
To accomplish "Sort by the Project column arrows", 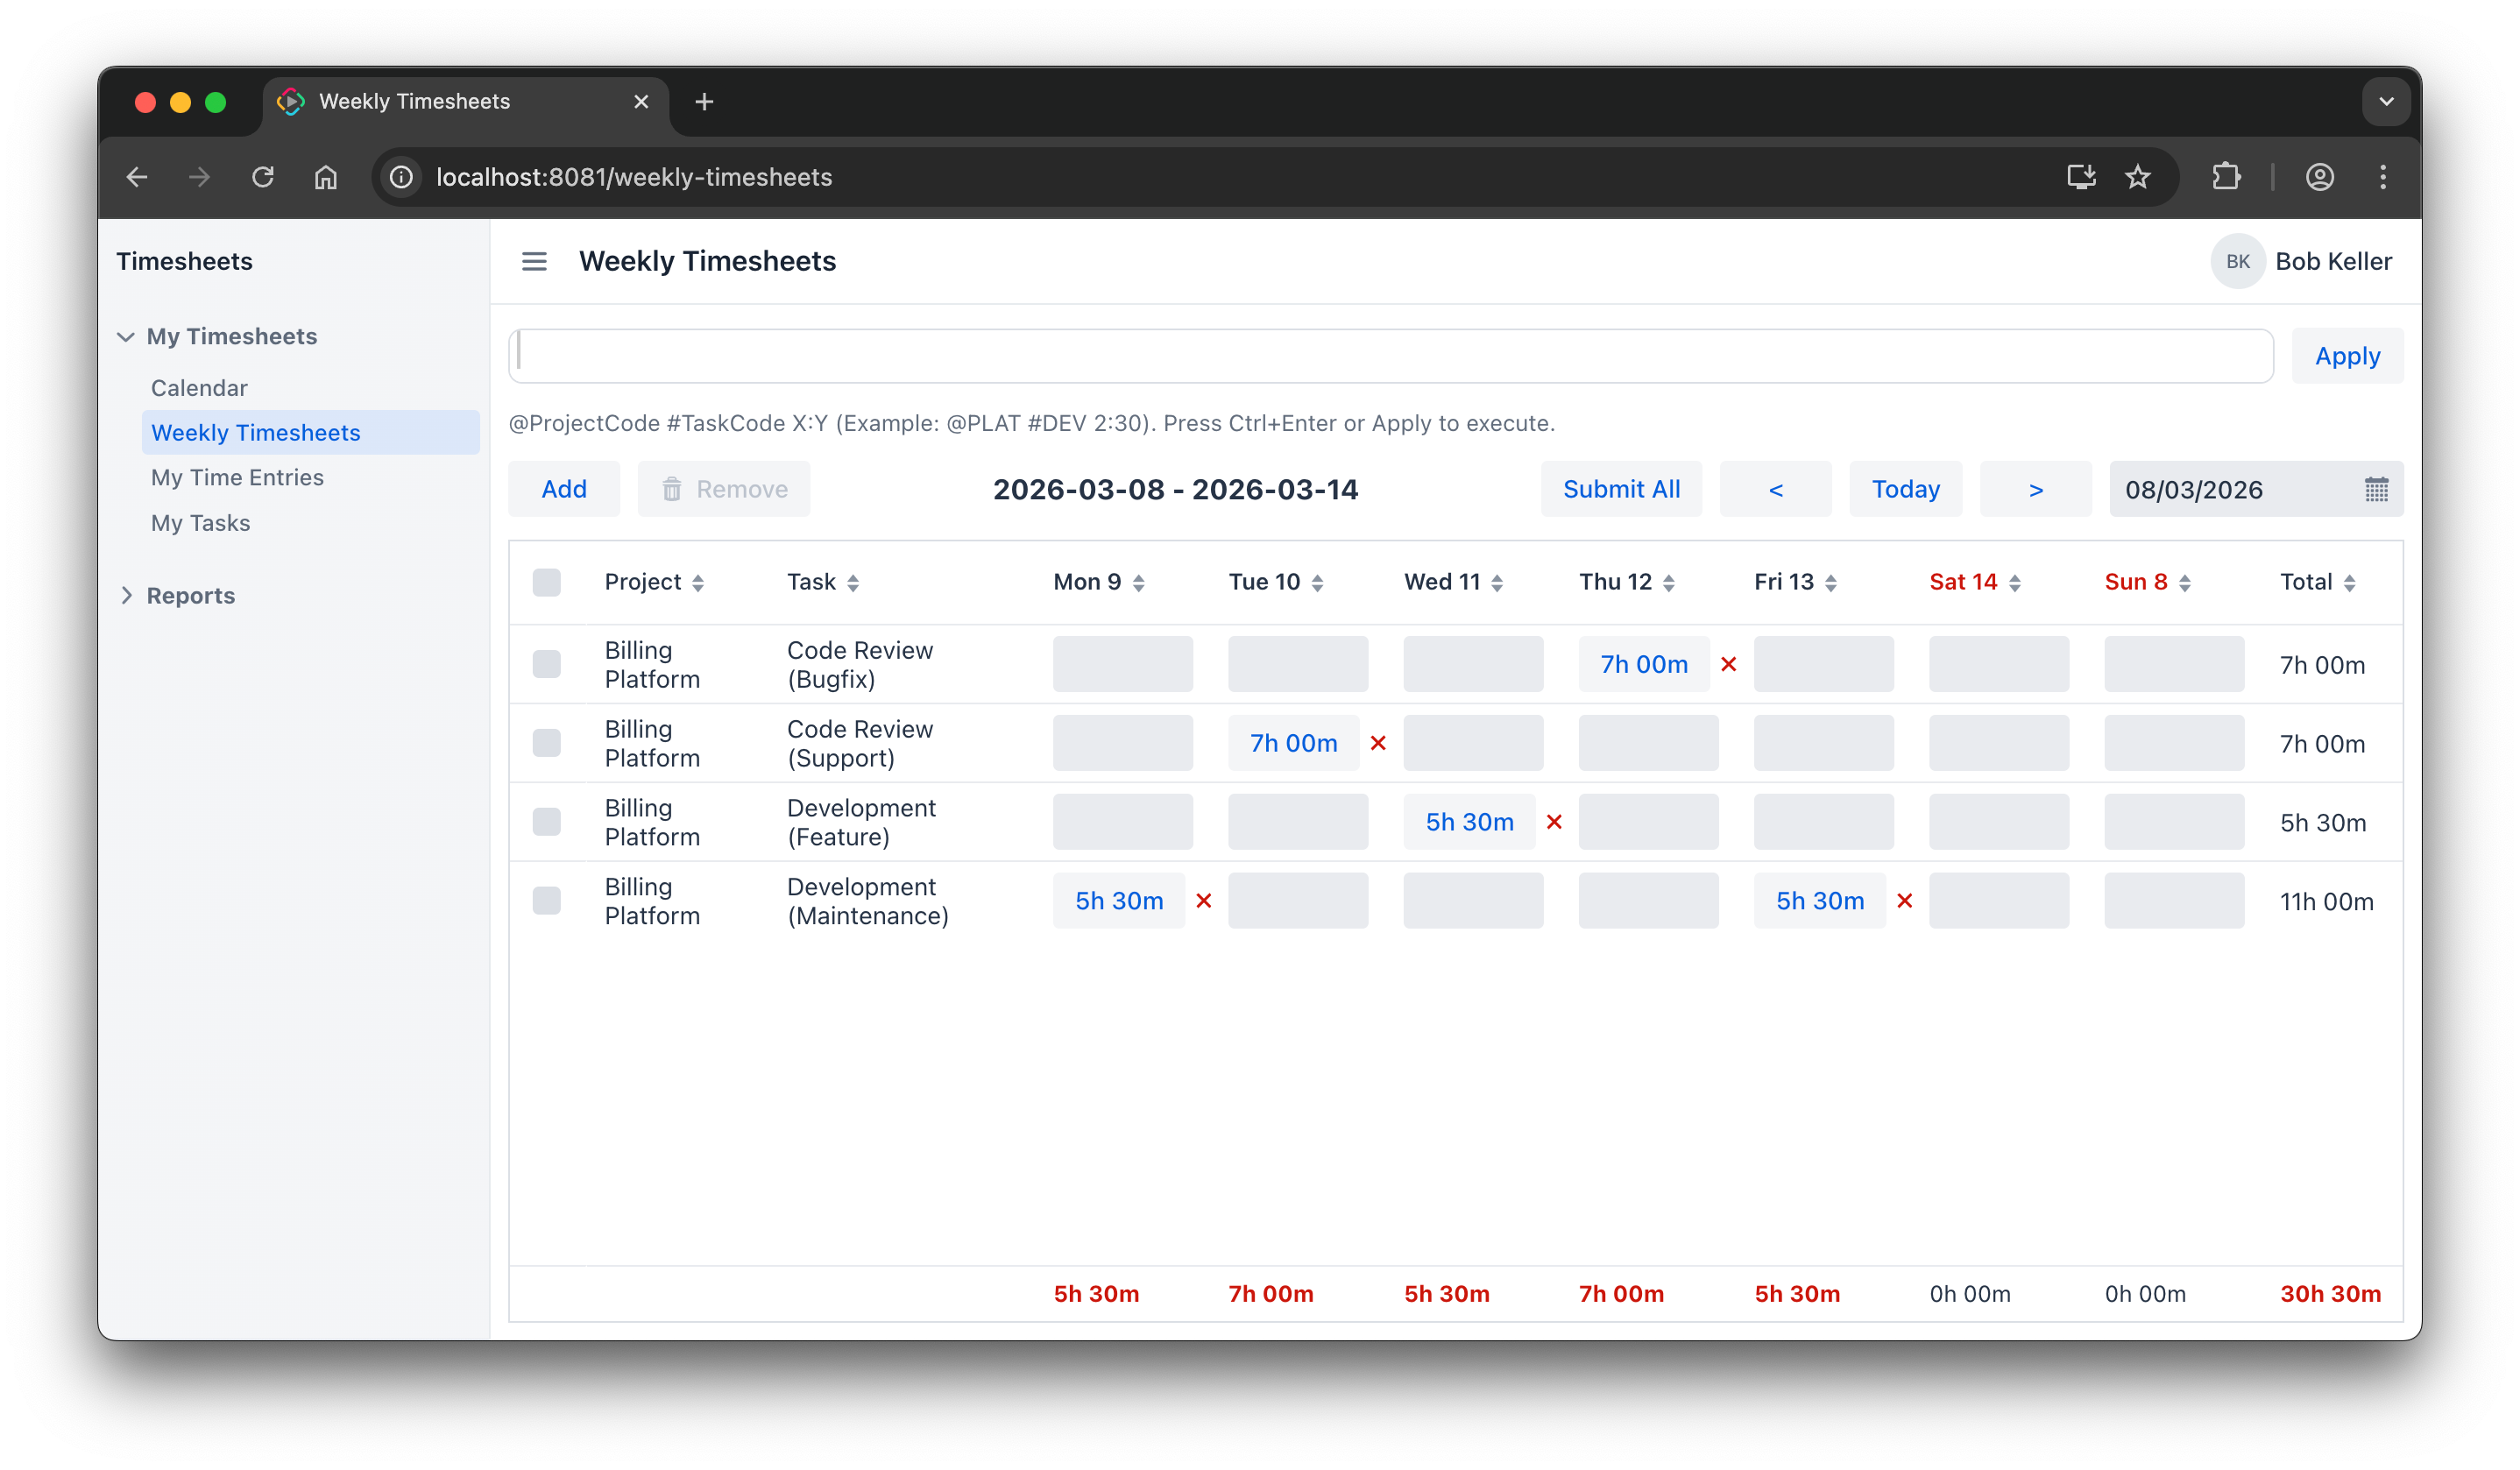I will point(698,583).
